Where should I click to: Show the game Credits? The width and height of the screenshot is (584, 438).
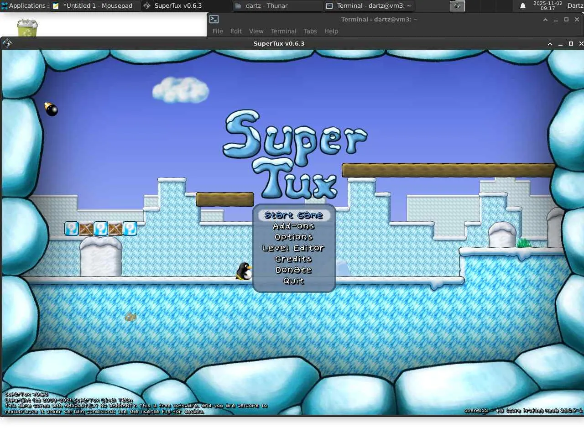(x=293, y=259)
